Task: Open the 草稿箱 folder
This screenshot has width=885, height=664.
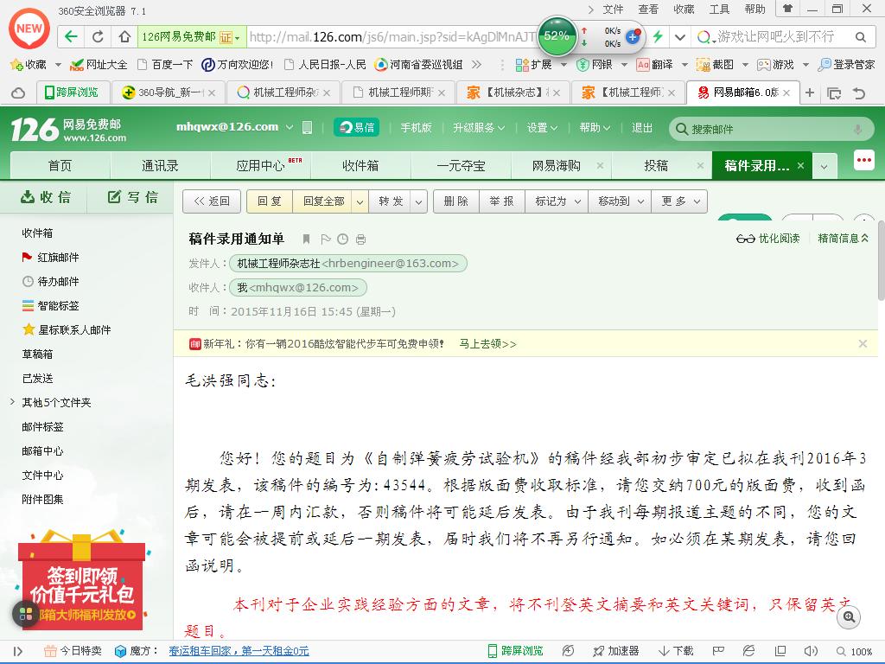Action: click(x=37, y=354)
